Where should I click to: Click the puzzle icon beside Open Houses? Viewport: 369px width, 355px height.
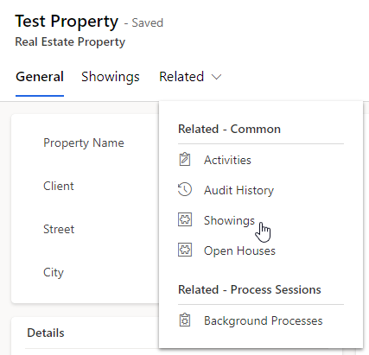click(x=185, y=250)
